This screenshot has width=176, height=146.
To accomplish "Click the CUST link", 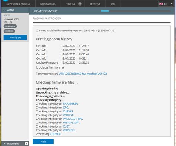I will tap(66, 126).
